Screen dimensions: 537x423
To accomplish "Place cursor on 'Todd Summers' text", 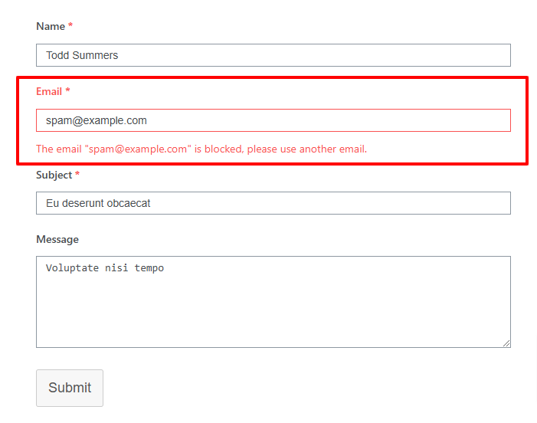I will (82, 55).
